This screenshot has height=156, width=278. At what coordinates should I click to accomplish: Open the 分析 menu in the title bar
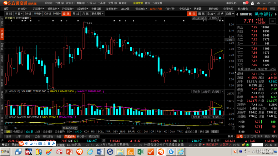89,3
